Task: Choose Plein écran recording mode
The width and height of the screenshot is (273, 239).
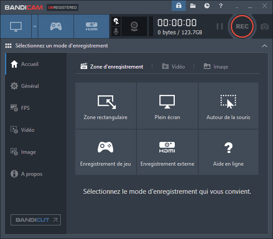Action: 167,106
